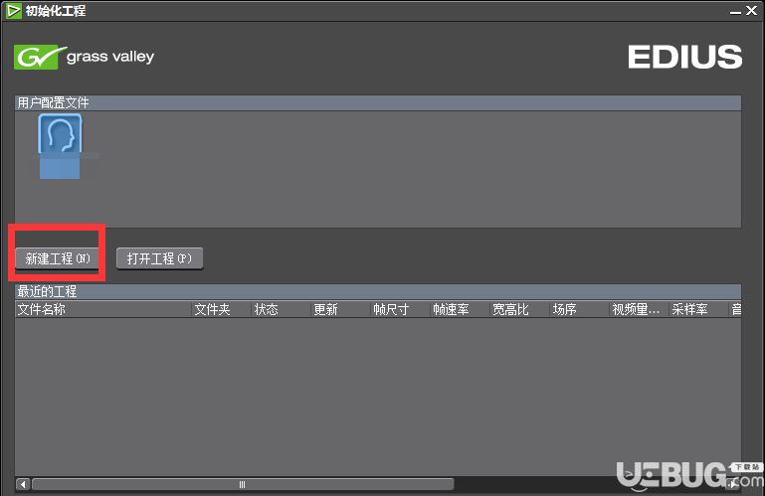Image resolution: width=765 pixels, height=496 pixels.
Task: Click the 状态 column header
Action: coord(282,309)
